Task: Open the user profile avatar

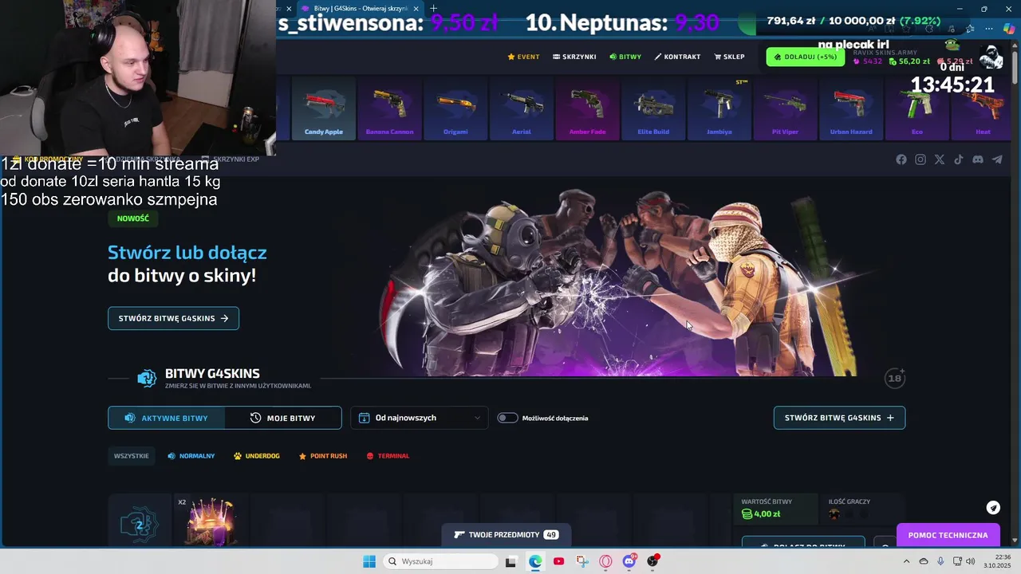Action: point(991,57)
